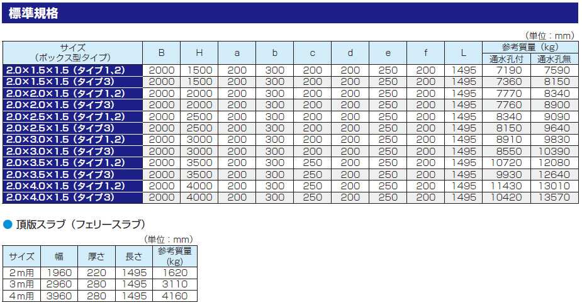
Task: Click the 頂版スラブ (フェリースラブ) section heading
Action: [81, 224]
